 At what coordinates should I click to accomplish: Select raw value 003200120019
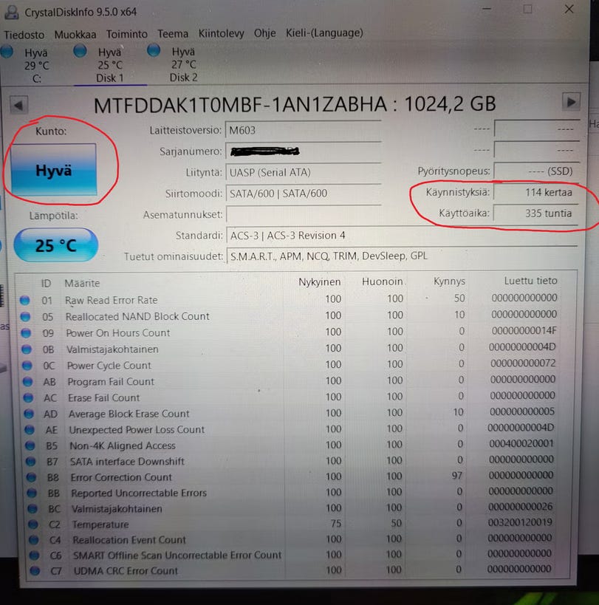tap(520, 522)
